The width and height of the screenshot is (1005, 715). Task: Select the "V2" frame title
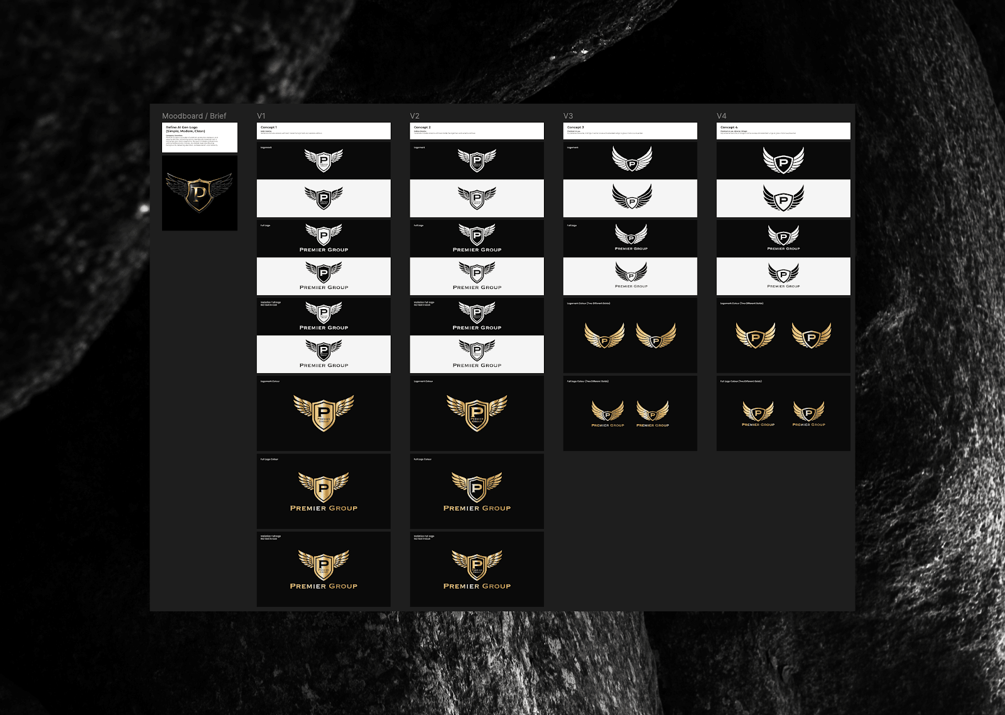point(415,116)
